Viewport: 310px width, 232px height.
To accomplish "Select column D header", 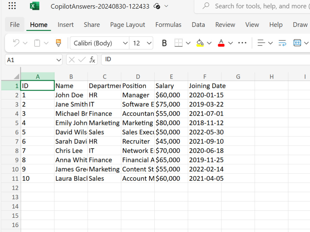I will pyautogui.click(x=138, y=76).
